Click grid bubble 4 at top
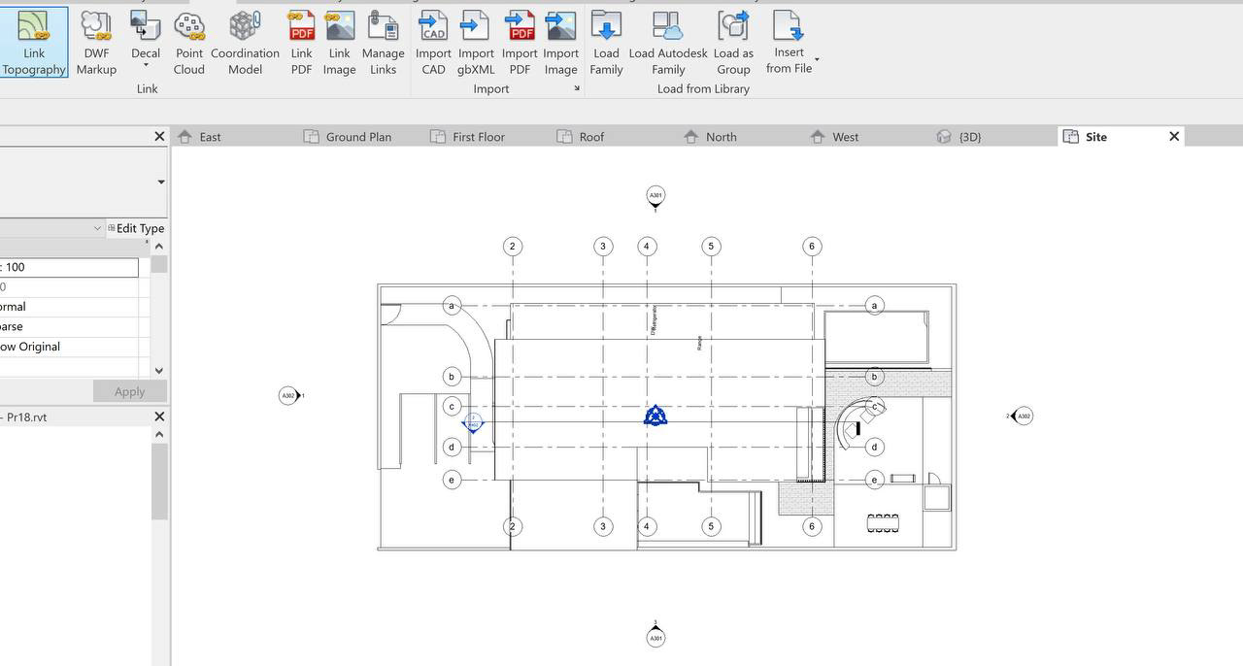 [x=647, y=246]
